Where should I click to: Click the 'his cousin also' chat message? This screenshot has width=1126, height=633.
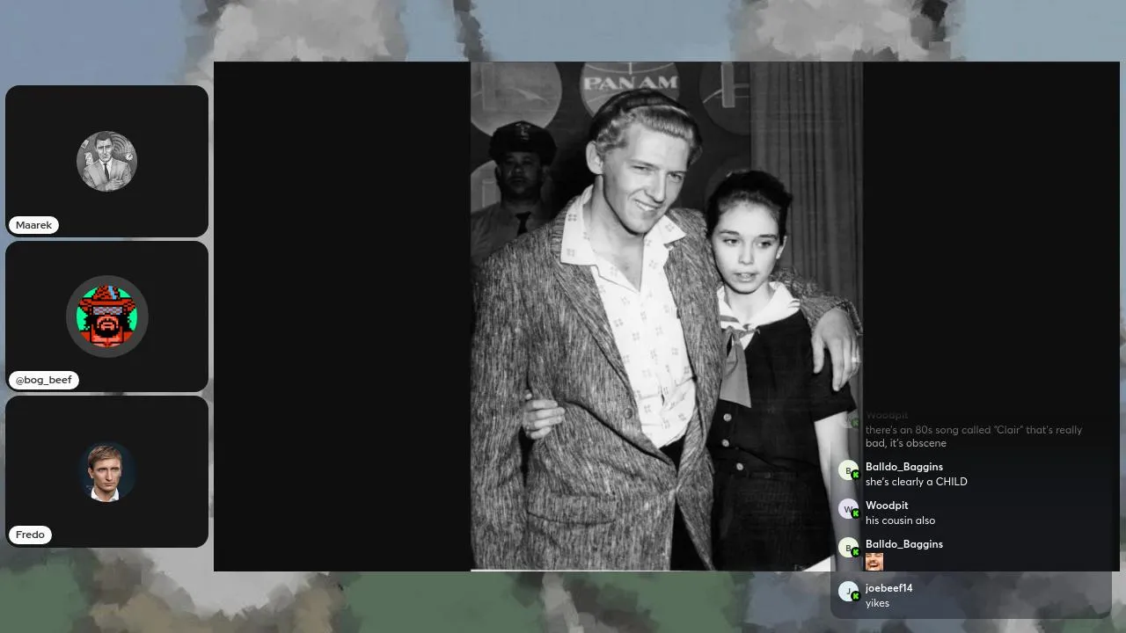coord(900,520)
